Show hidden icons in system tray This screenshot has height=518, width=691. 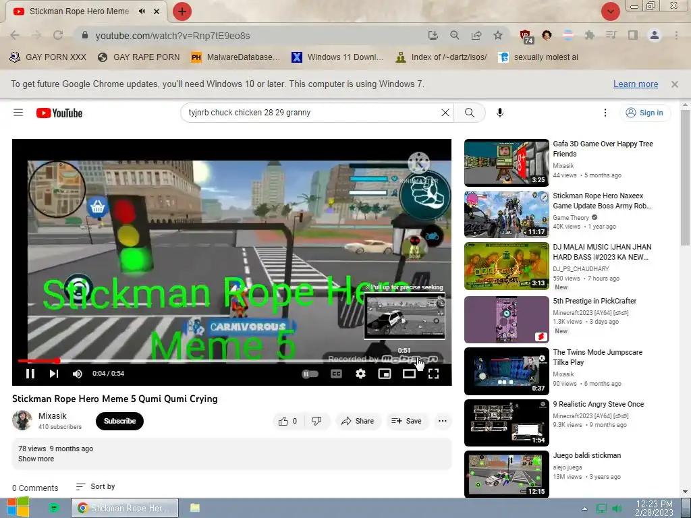(x=584, y=509)
